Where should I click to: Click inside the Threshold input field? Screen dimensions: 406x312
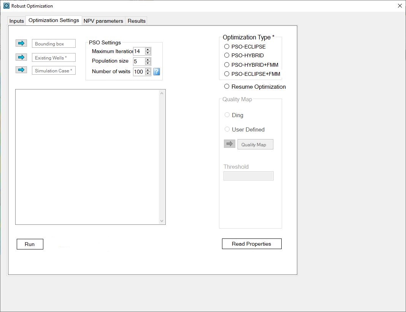(248, 176)
